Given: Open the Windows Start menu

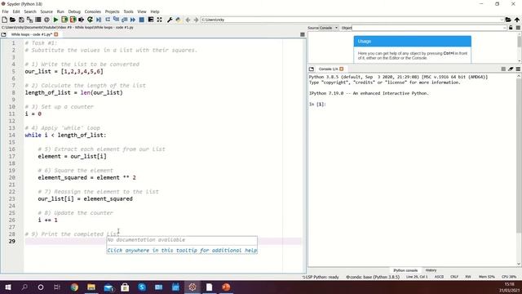Looking at the screenshot, I should [x=8, y=287].
